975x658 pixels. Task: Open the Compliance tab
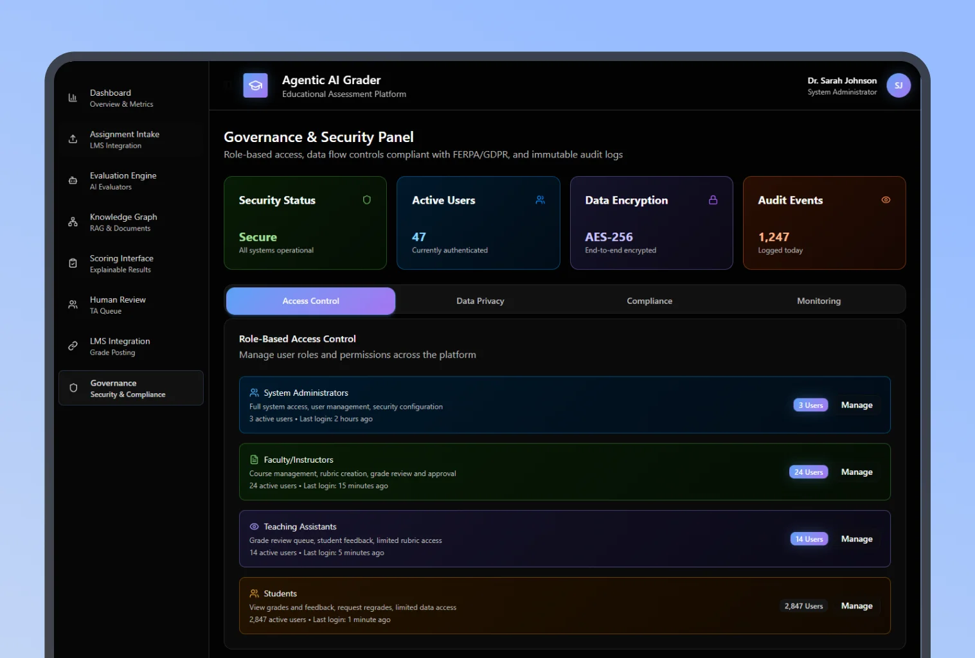point(649,300)
